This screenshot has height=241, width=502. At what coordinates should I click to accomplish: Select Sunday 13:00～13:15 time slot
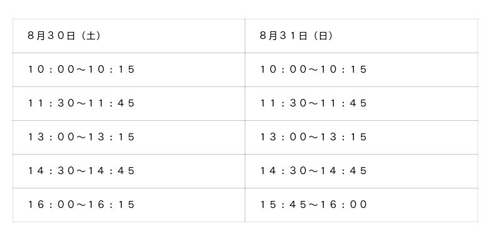coord(361,137)
